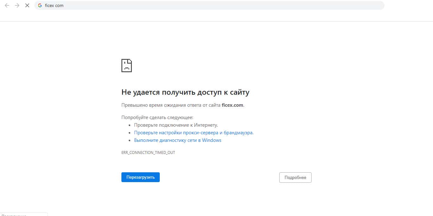Open details with Подробнее button
This screenshot has width=433, height=216.
point(295,177)
